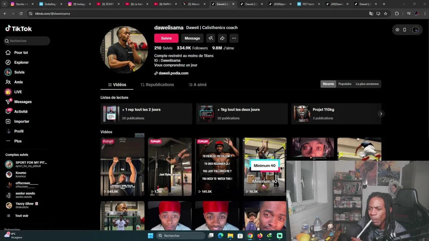
Task: Click the bookmark star in address bar
Action: [x=385, y=13]
